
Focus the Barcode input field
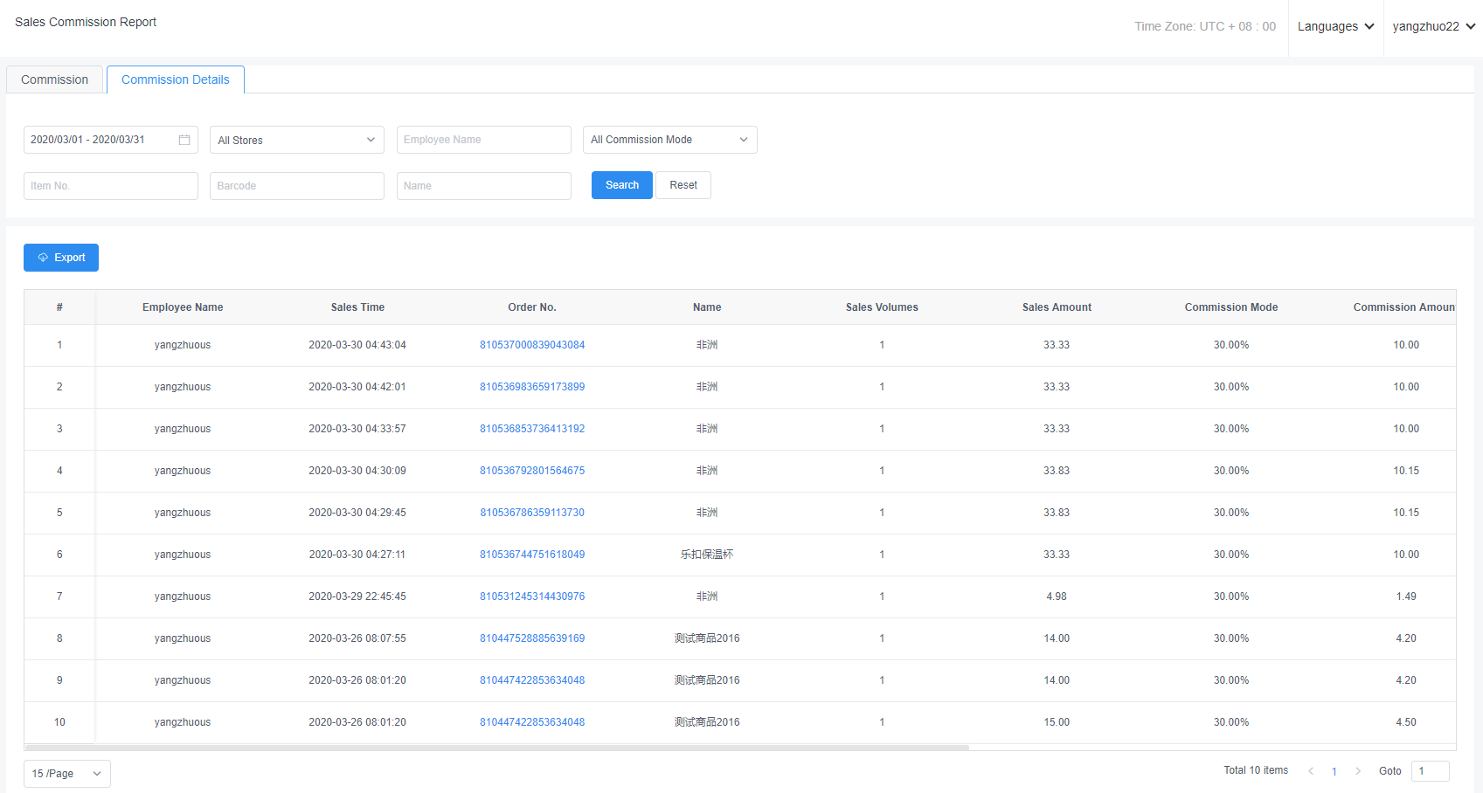pos(296,186)
